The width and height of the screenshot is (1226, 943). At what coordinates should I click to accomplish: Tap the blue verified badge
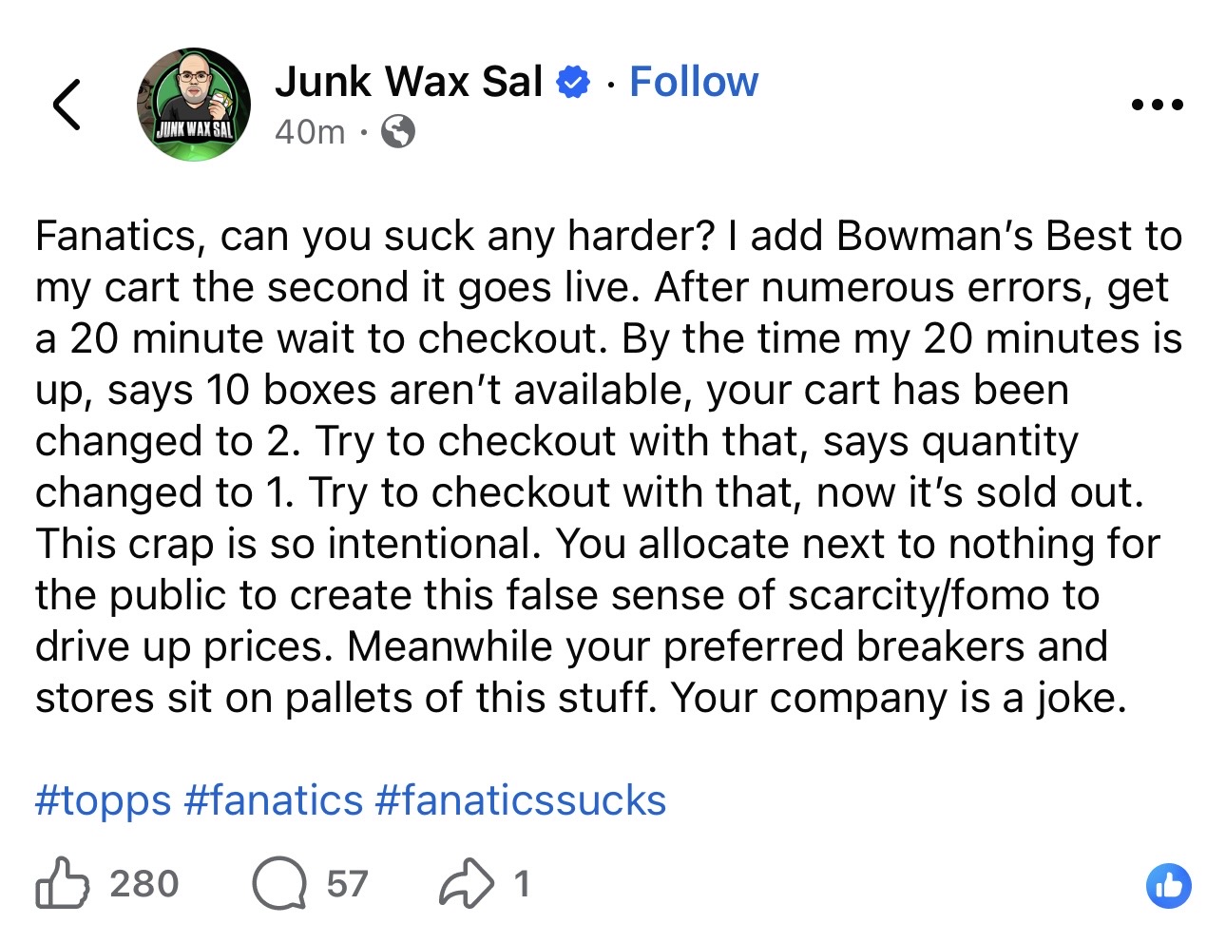click(572, 83)
